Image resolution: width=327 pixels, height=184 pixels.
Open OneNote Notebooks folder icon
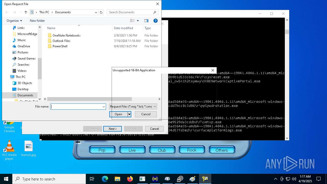(50, 36)
